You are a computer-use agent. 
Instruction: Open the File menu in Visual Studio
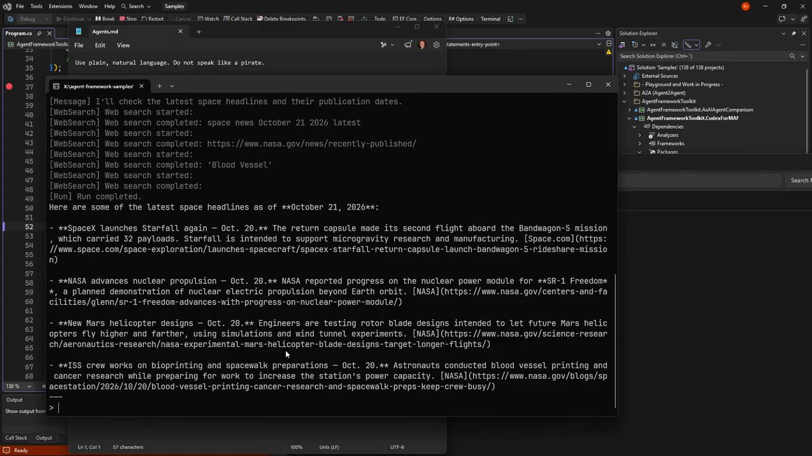(x=20, y=6)
